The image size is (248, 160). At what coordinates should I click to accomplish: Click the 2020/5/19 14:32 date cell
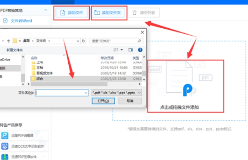tap(113, 73)
